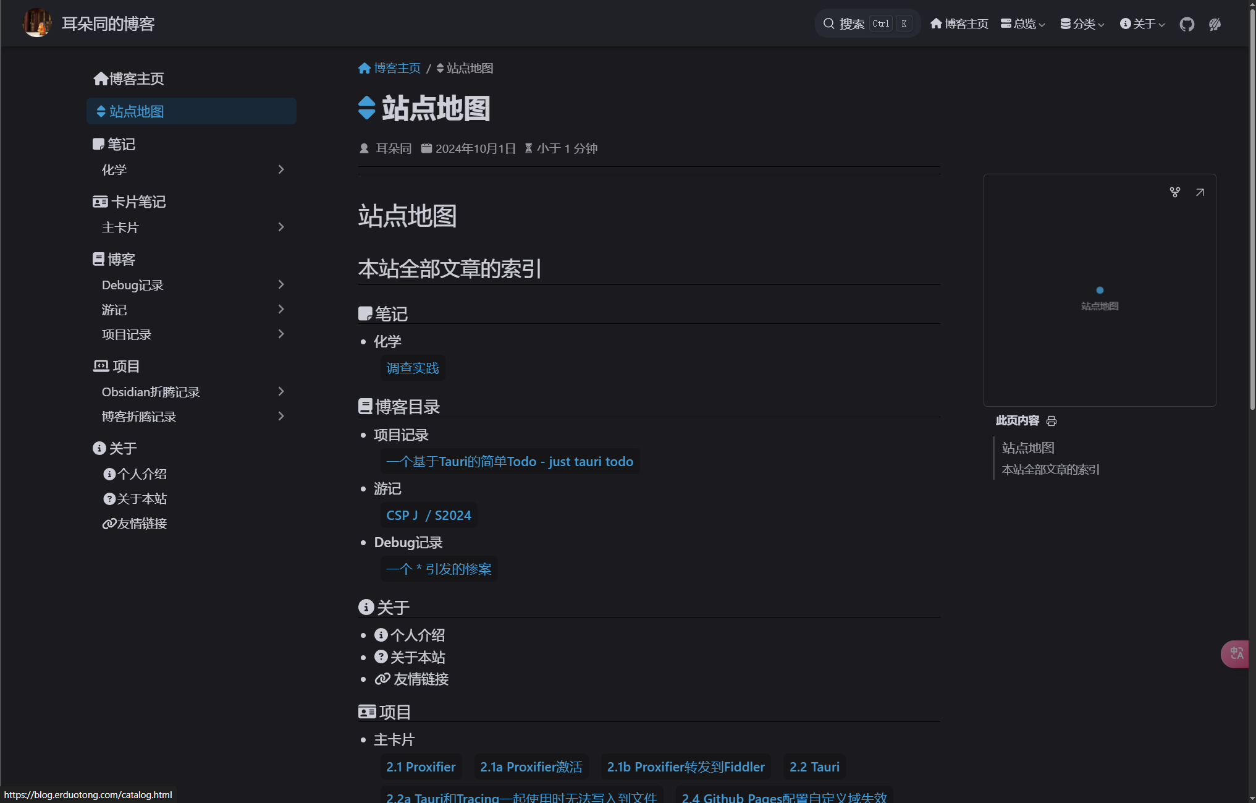Click the search magnifier icon

(x=828, y=23)
